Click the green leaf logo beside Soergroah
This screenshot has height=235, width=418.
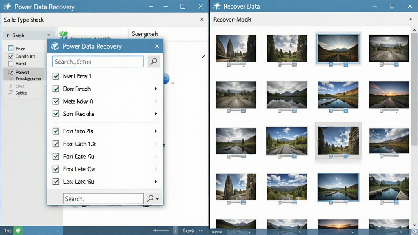click(x=63, y=35)
